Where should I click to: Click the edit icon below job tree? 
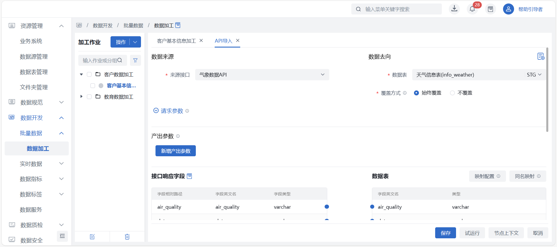coord(92,237)
